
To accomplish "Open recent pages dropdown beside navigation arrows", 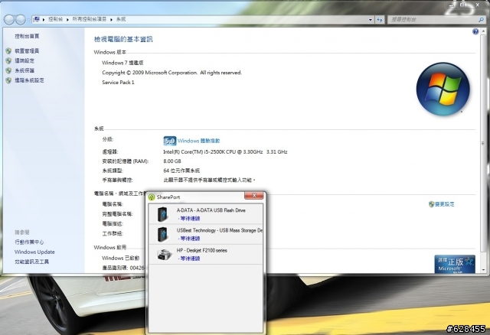I will [28, 20].
